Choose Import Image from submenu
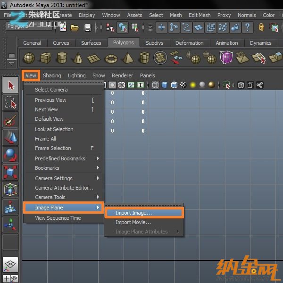The width and height of the screenshot is (283, 283). (x=144, y=213)
